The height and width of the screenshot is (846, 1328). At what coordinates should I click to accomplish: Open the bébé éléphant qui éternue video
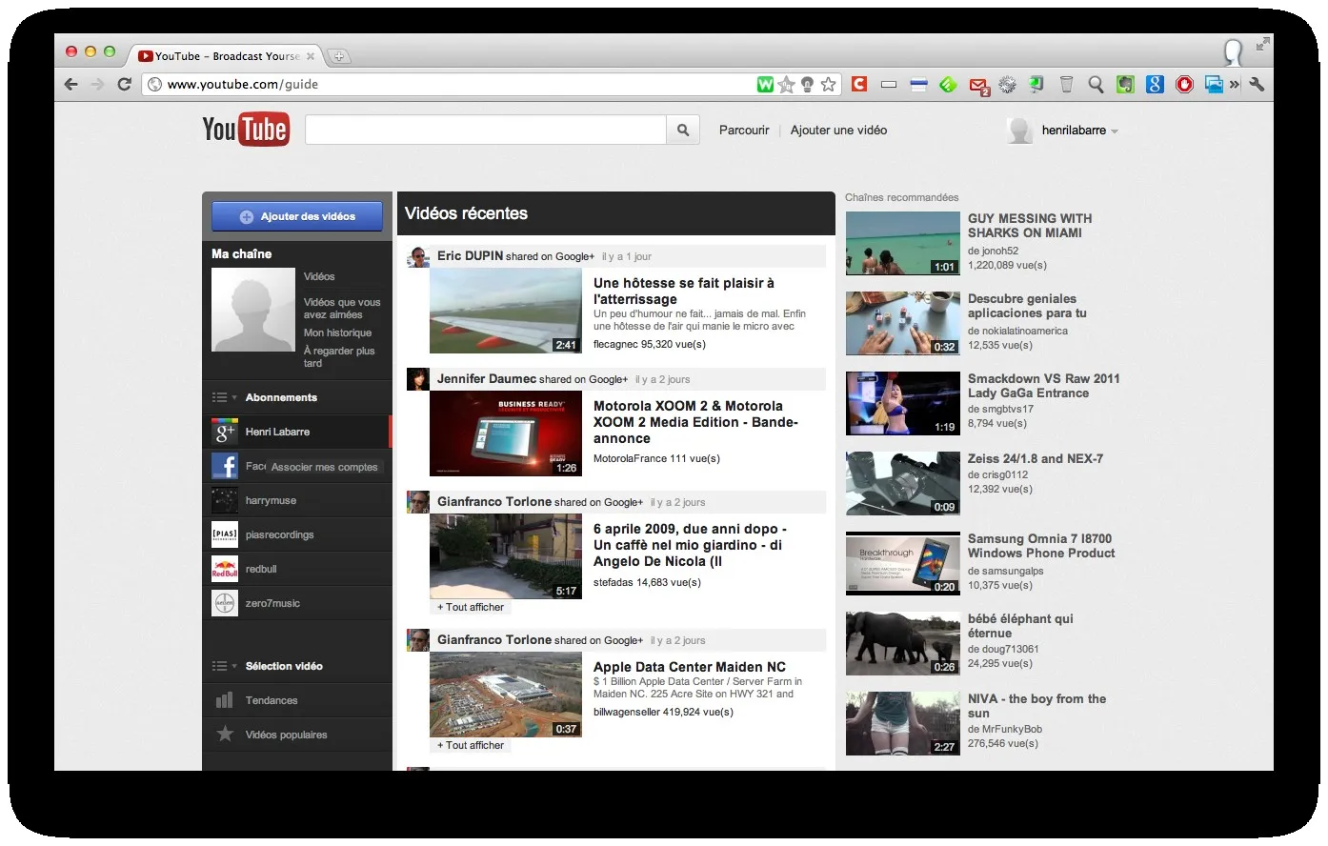(x=1020, y=626)
